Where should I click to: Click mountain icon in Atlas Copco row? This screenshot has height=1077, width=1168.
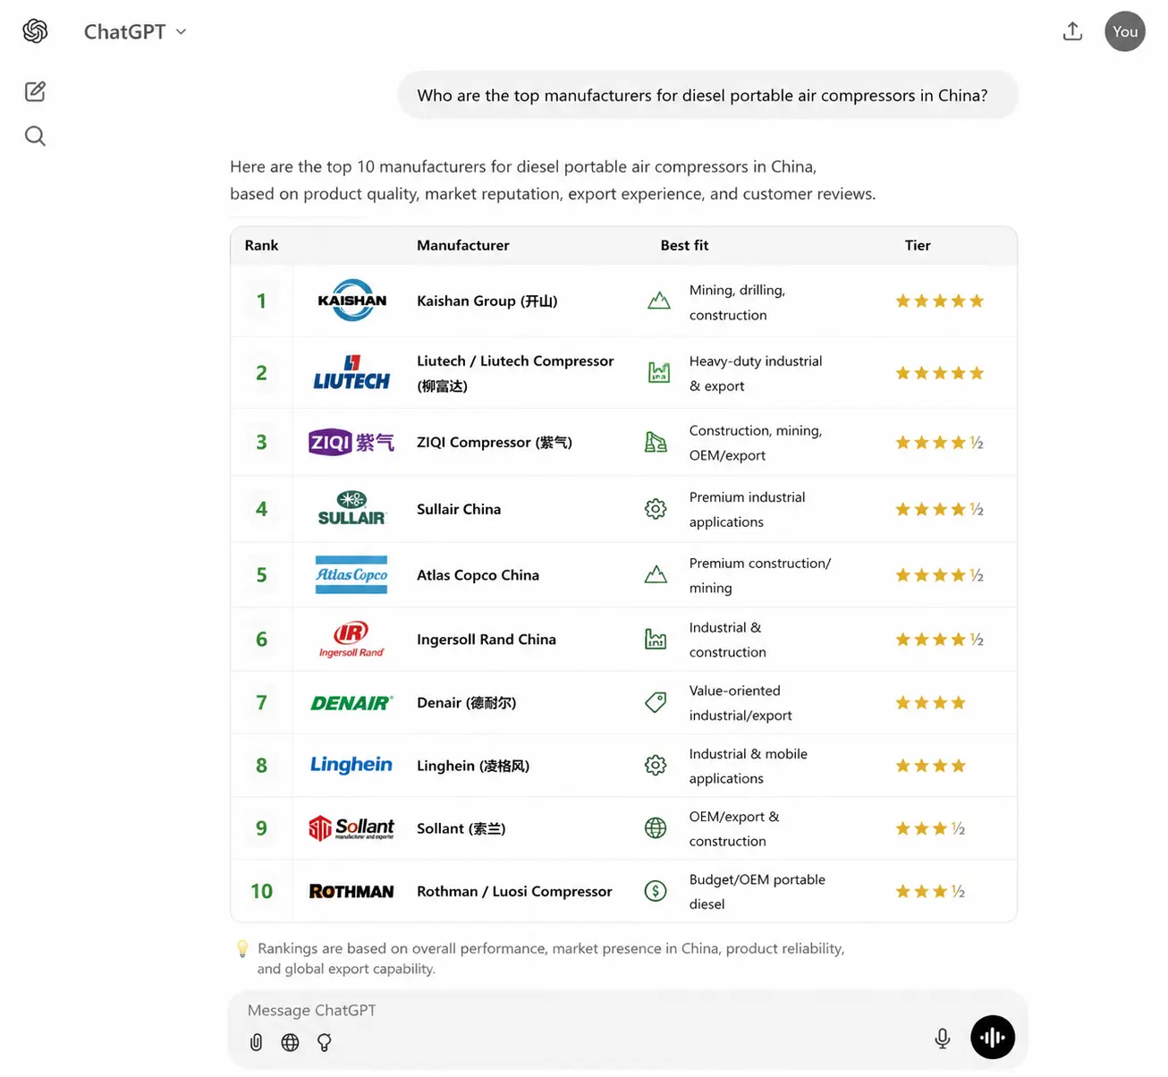656,574
